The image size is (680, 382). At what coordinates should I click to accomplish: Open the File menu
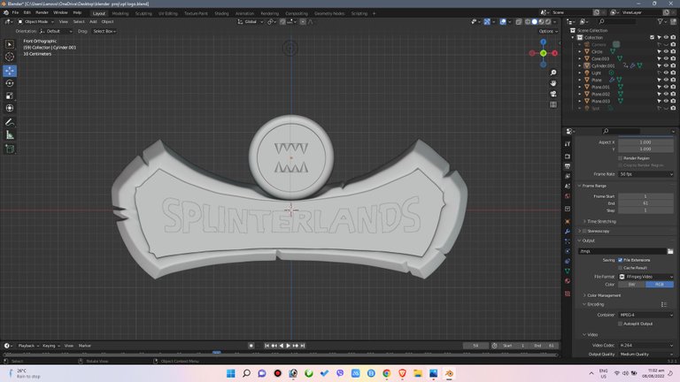pos(15,13)
